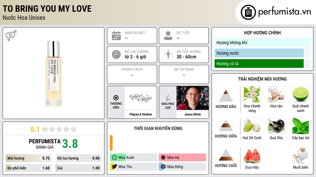Click the sillage icon for Độ toả hương
This screenshot has height=177, width=316.
tap(168, 54)
